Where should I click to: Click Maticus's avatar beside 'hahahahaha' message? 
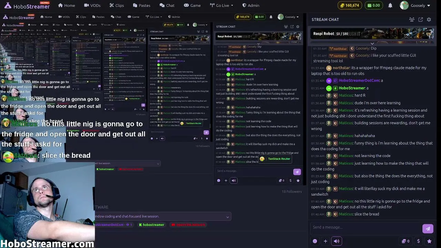(x=329, y=136)
